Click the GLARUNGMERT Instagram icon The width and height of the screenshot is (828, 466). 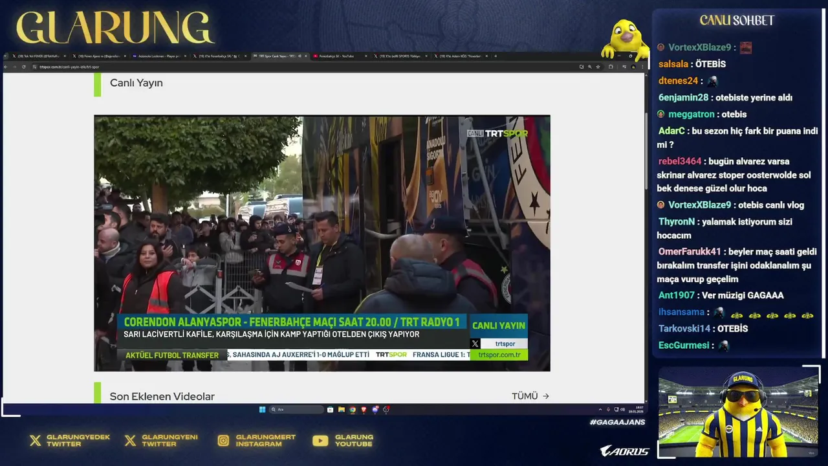[223, 441]
